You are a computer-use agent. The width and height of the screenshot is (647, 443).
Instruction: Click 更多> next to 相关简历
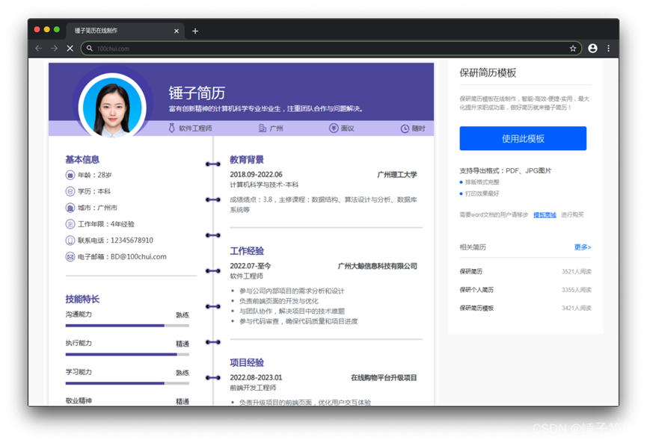[582, 247]
